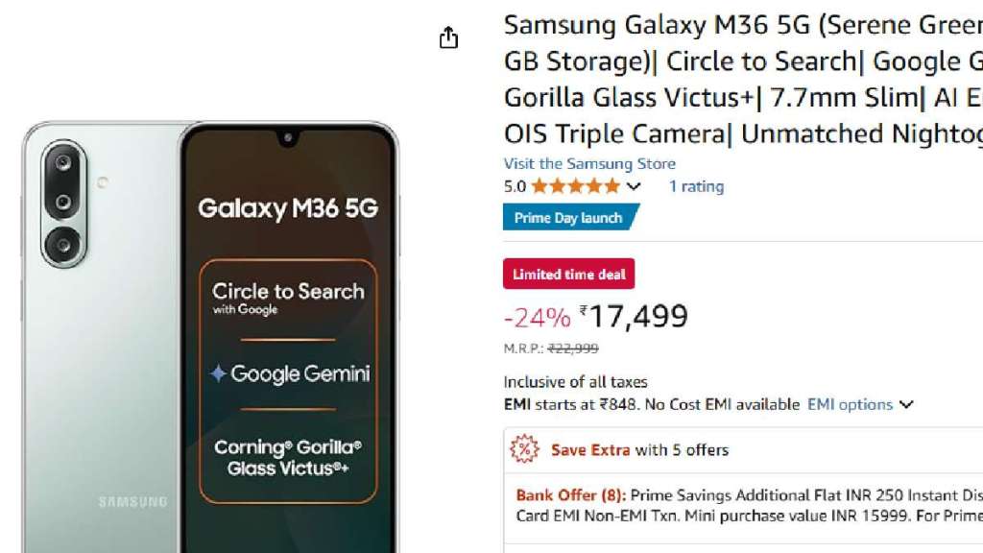
Task: Click the Prime Day launch badge
Action: 568,218
